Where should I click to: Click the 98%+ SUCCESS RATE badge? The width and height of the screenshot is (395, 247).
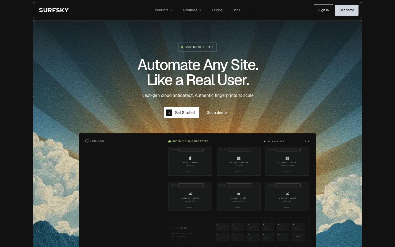tap(198, 47)
